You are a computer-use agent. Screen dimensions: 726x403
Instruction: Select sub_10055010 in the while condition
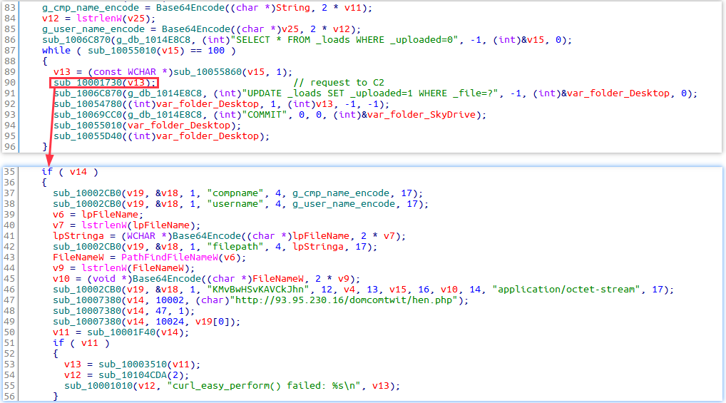[x=122, y=51]
